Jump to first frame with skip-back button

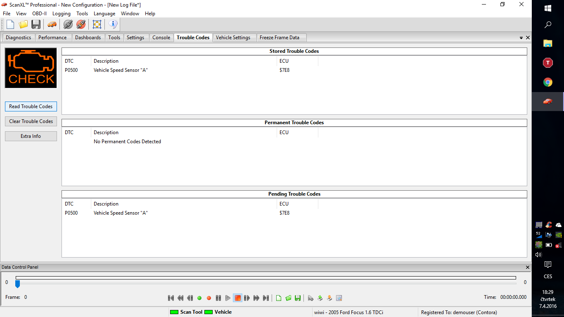[171, 298]
